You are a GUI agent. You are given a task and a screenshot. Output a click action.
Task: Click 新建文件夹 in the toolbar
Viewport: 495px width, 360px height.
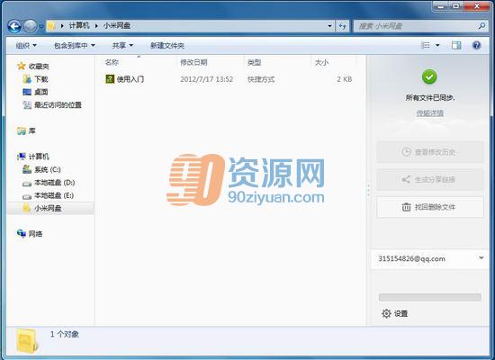coord(167,46)
